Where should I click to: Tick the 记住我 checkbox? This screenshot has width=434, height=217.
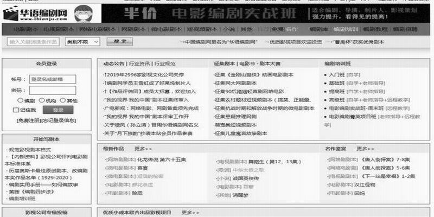(x=16, y=110)
